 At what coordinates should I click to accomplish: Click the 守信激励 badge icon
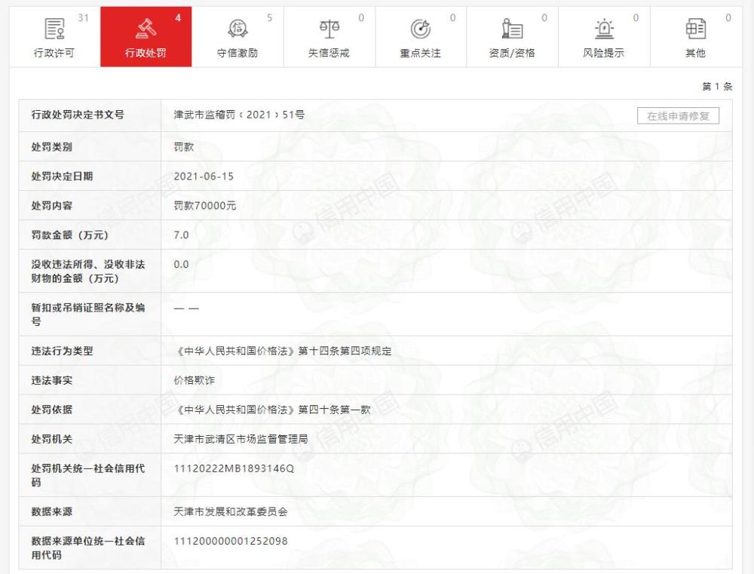tap(238, 29)
